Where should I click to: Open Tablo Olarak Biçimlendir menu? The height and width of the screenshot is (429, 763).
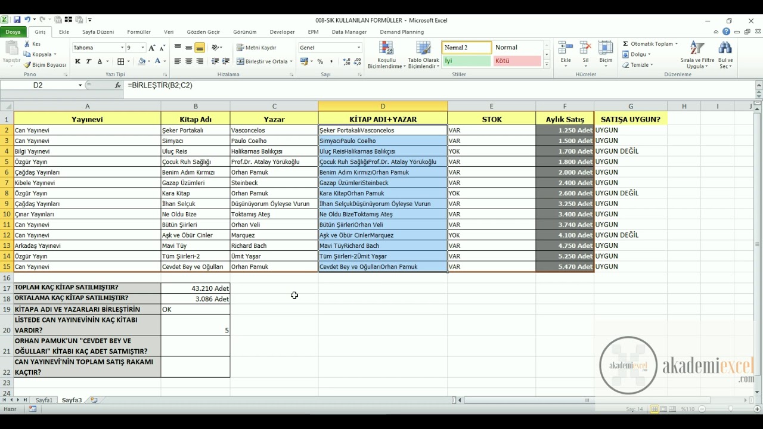point(423,55)
